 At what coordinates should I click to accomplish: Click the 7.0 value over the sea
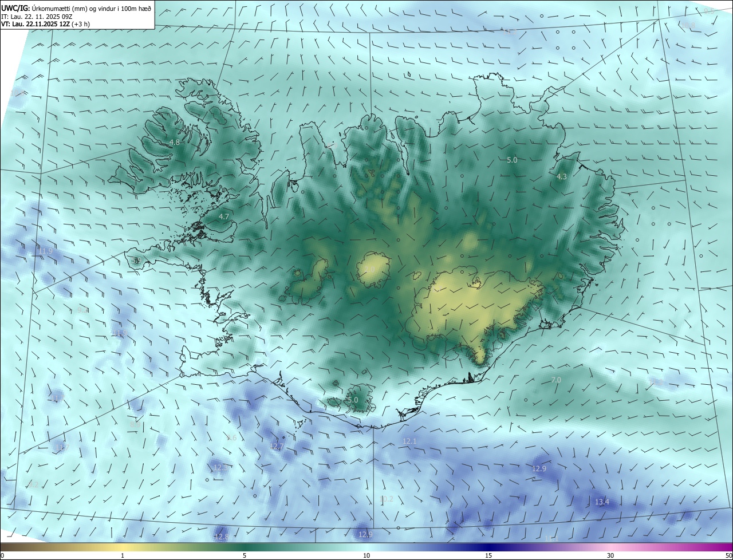pyautogui.click(x=556, y=380)
